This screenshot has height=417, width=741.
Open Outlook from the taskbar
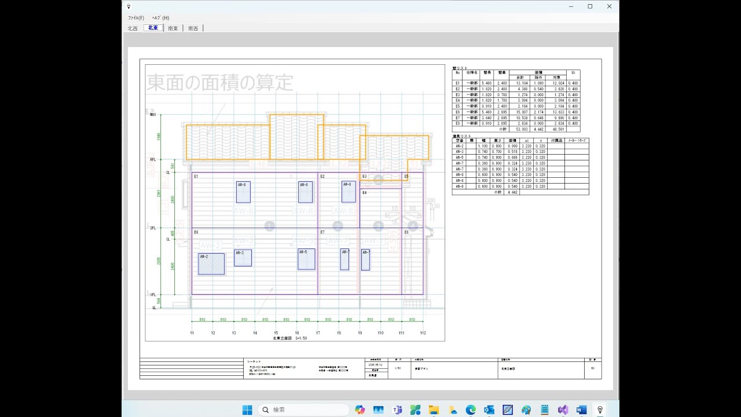click(x=489, y=409)
